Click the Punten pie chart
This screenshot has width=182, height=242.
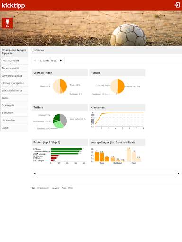(118, 86)
